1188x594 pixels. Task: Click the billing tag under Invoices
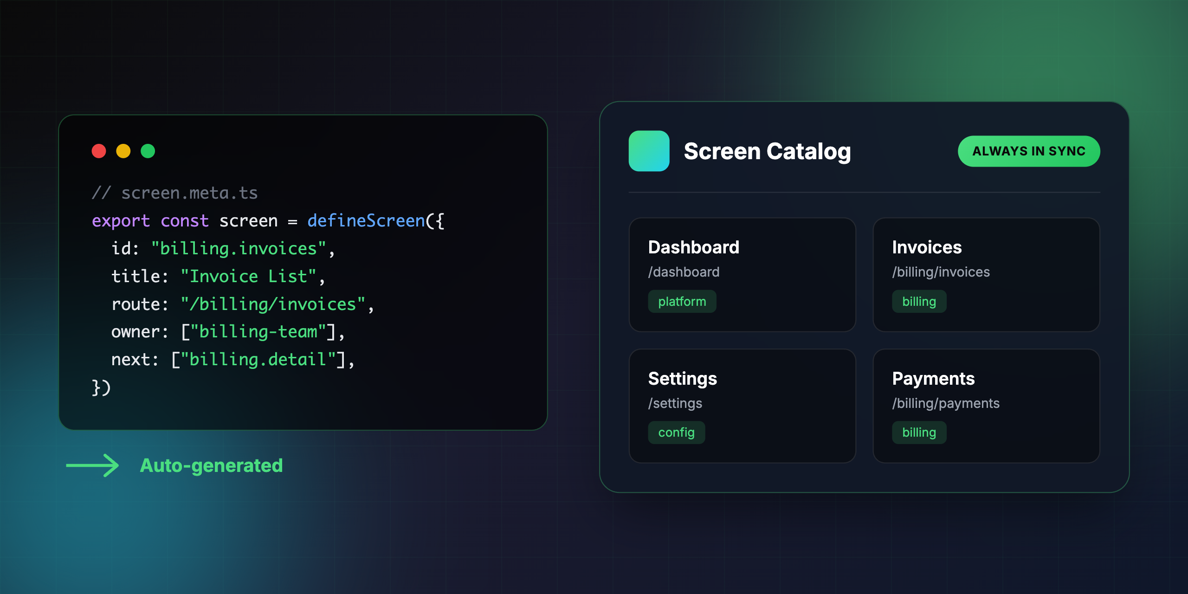918,302
